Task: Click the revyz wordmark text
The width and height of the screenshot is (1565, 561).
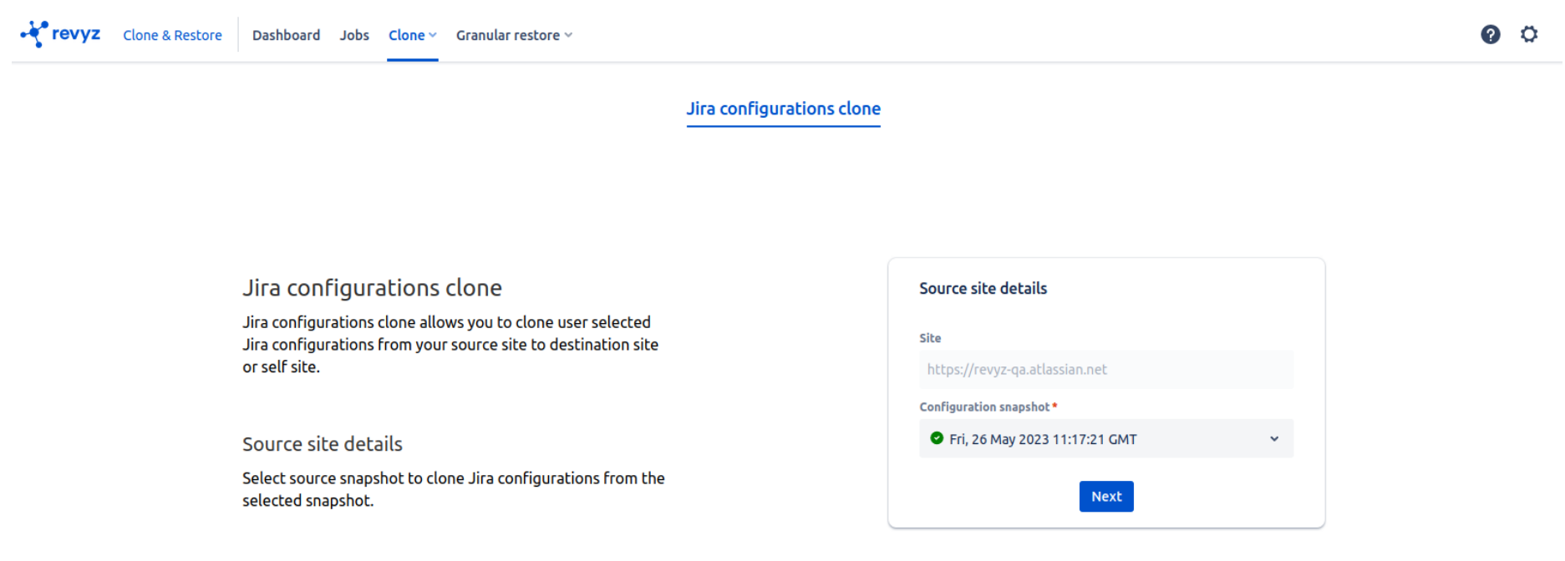Action: (x=76, y=33)
